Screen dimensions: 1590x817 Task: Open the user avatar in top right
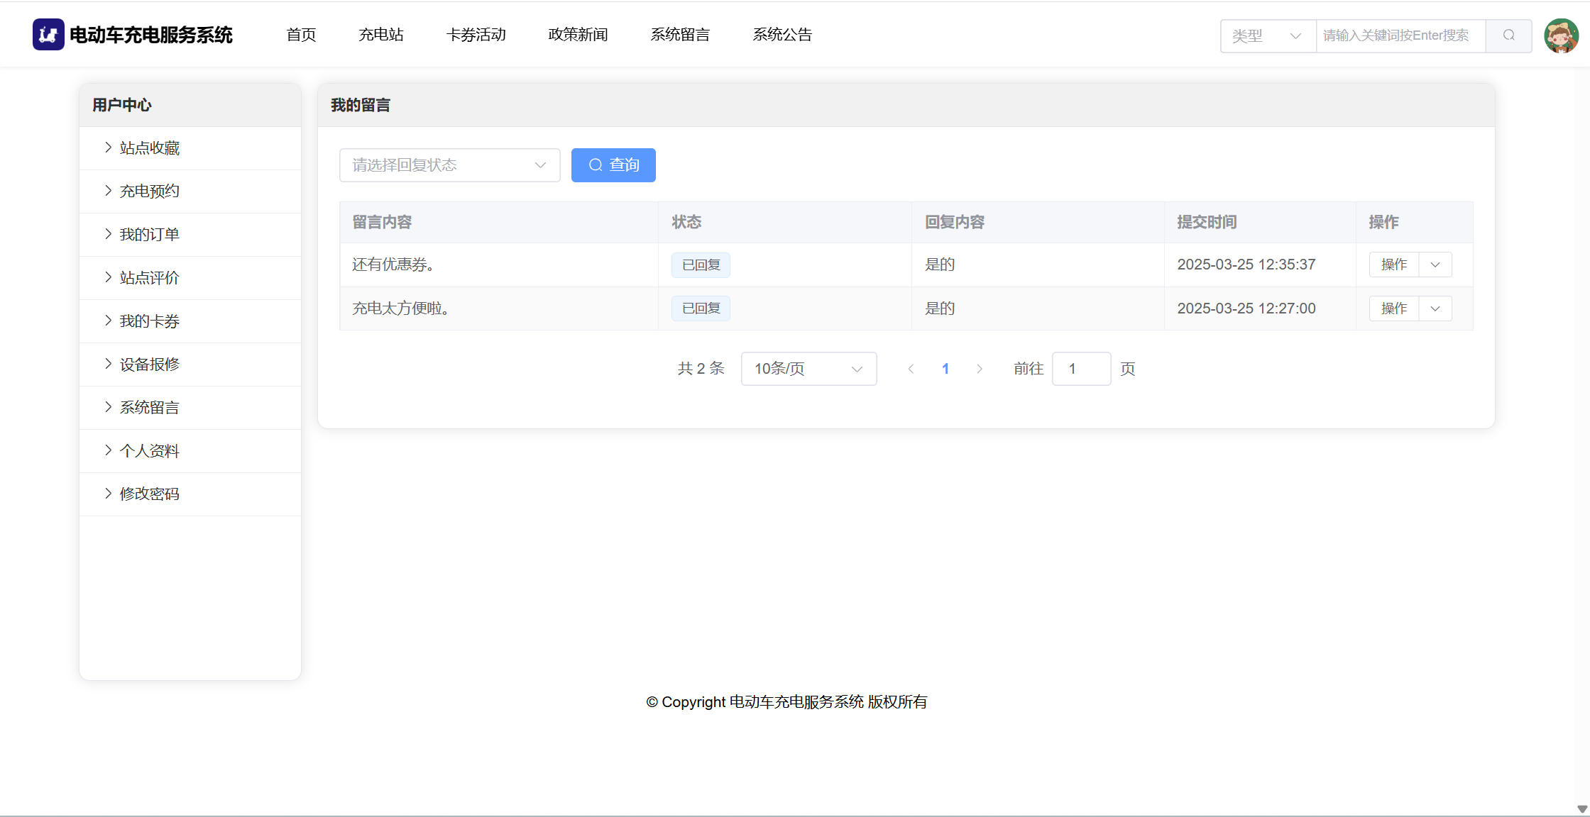(x=1561, y=35)
